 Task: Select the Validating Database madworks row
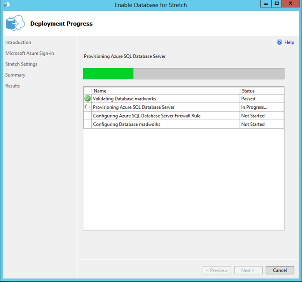pyautogui.click(x=183, y=99)
